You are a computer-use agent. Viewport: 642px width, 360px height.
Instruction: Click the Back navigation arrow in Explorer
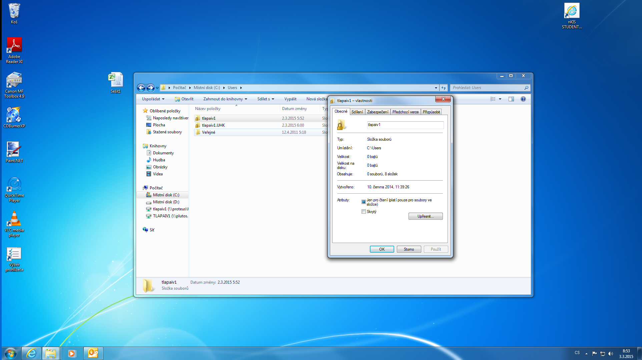141,88
